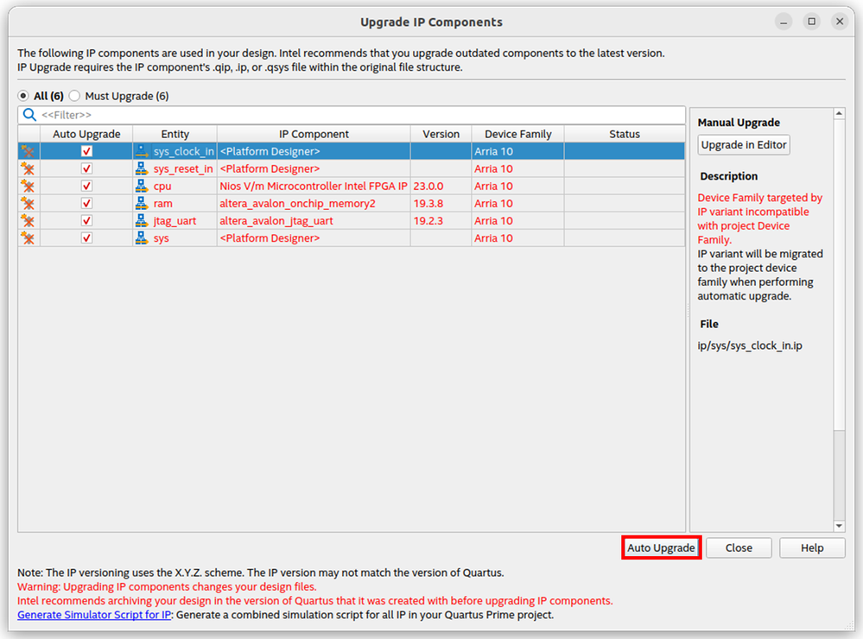Select the cpu entity name
This screenshot has height=639, width=863.
tap(162, 186)
